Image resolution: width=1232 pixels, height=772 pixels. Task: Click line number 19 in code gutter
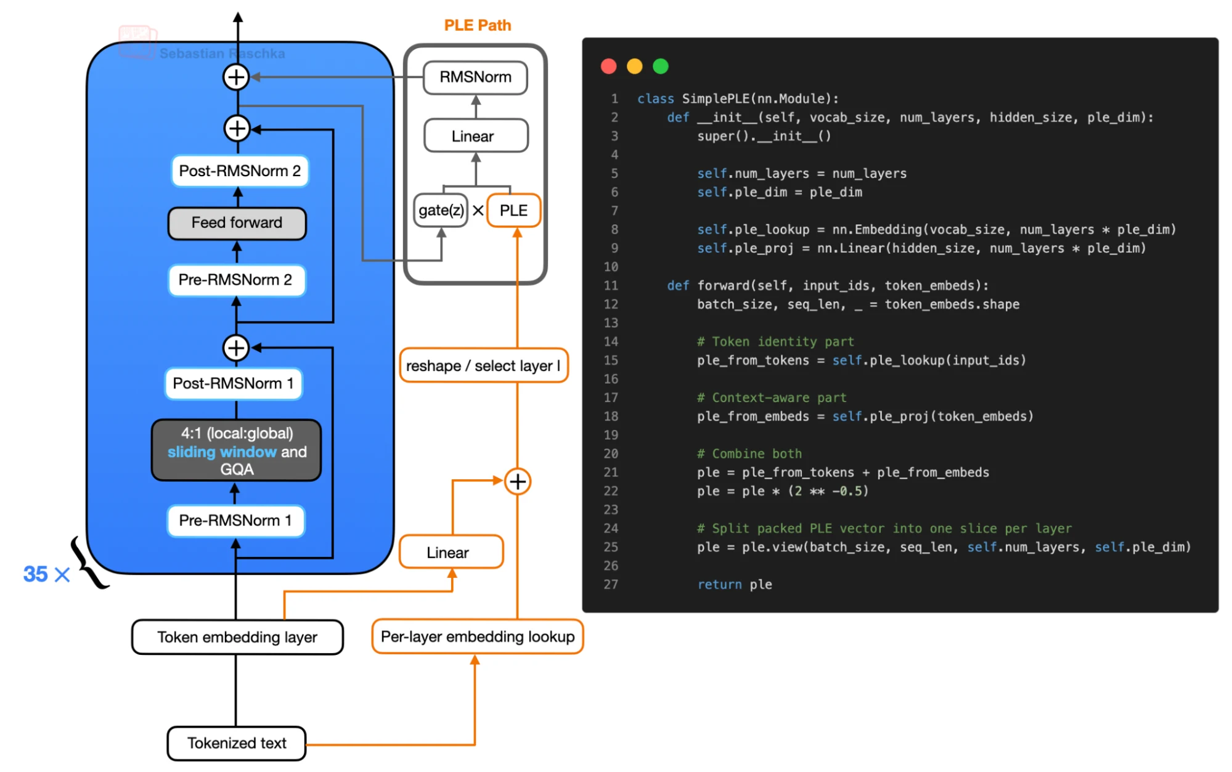tap(611, 435)
